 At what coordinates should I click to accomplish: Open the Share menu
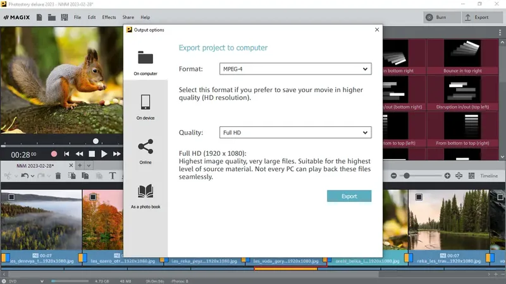(128, 18)
